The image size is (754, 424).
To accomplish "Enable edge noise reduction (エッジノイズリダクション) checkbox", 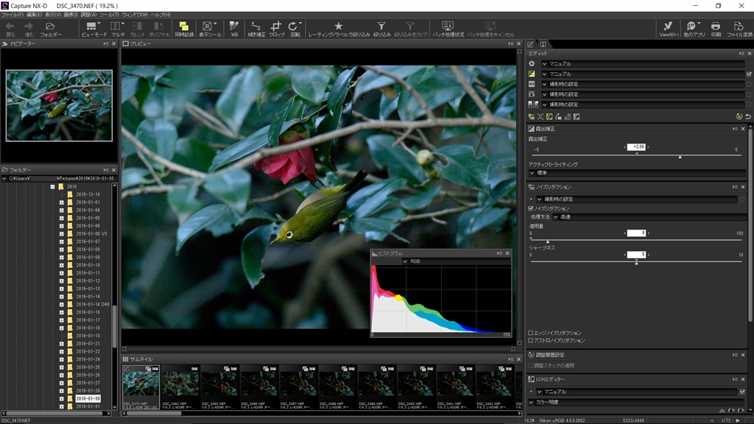I will [x=531, y=333].
